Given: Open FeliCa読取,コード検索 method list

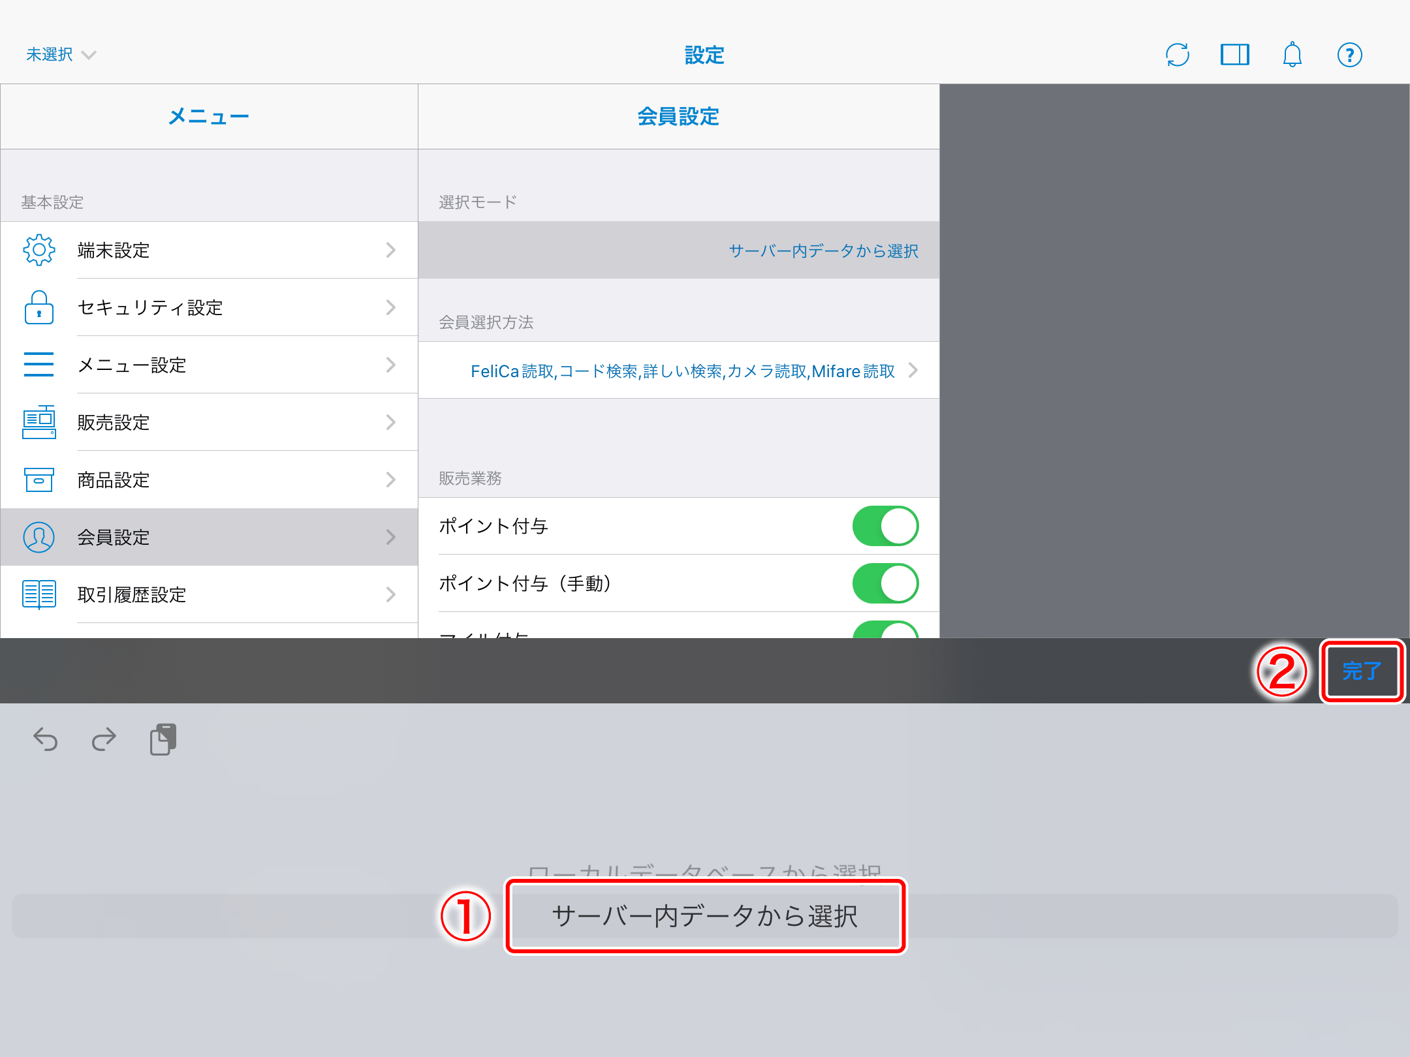Looking at the screenshot, I should (679, 371).
